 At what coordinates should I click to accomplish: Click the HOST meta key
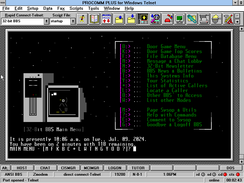(x=23, y=168)
